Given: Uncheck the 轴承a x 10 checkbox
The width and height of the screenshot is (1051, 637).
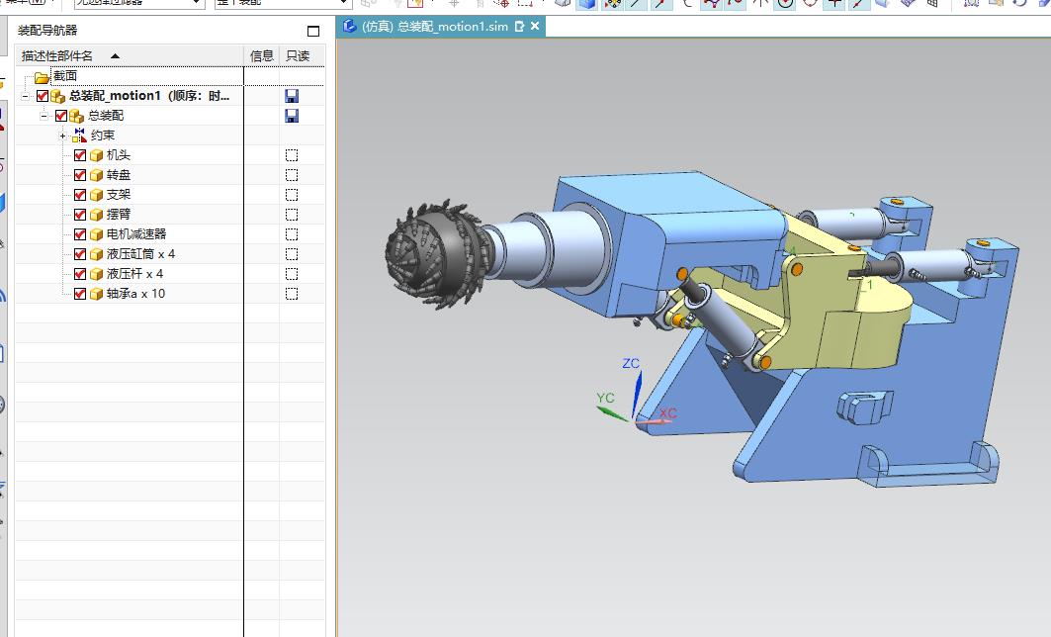Looking at the screenshot, I should [x=80, y=294].
